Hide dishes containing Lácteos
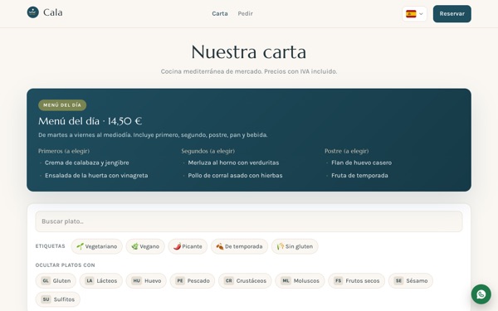The width and height of the screenshot is (498, 311). point(101,280)
